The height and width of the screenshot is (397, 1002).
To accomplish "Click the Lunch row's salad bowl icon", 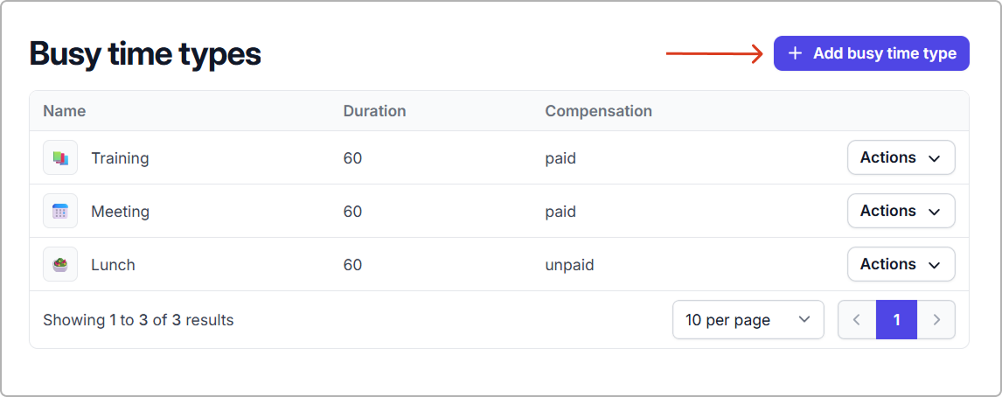I will [x=60, y=265].
